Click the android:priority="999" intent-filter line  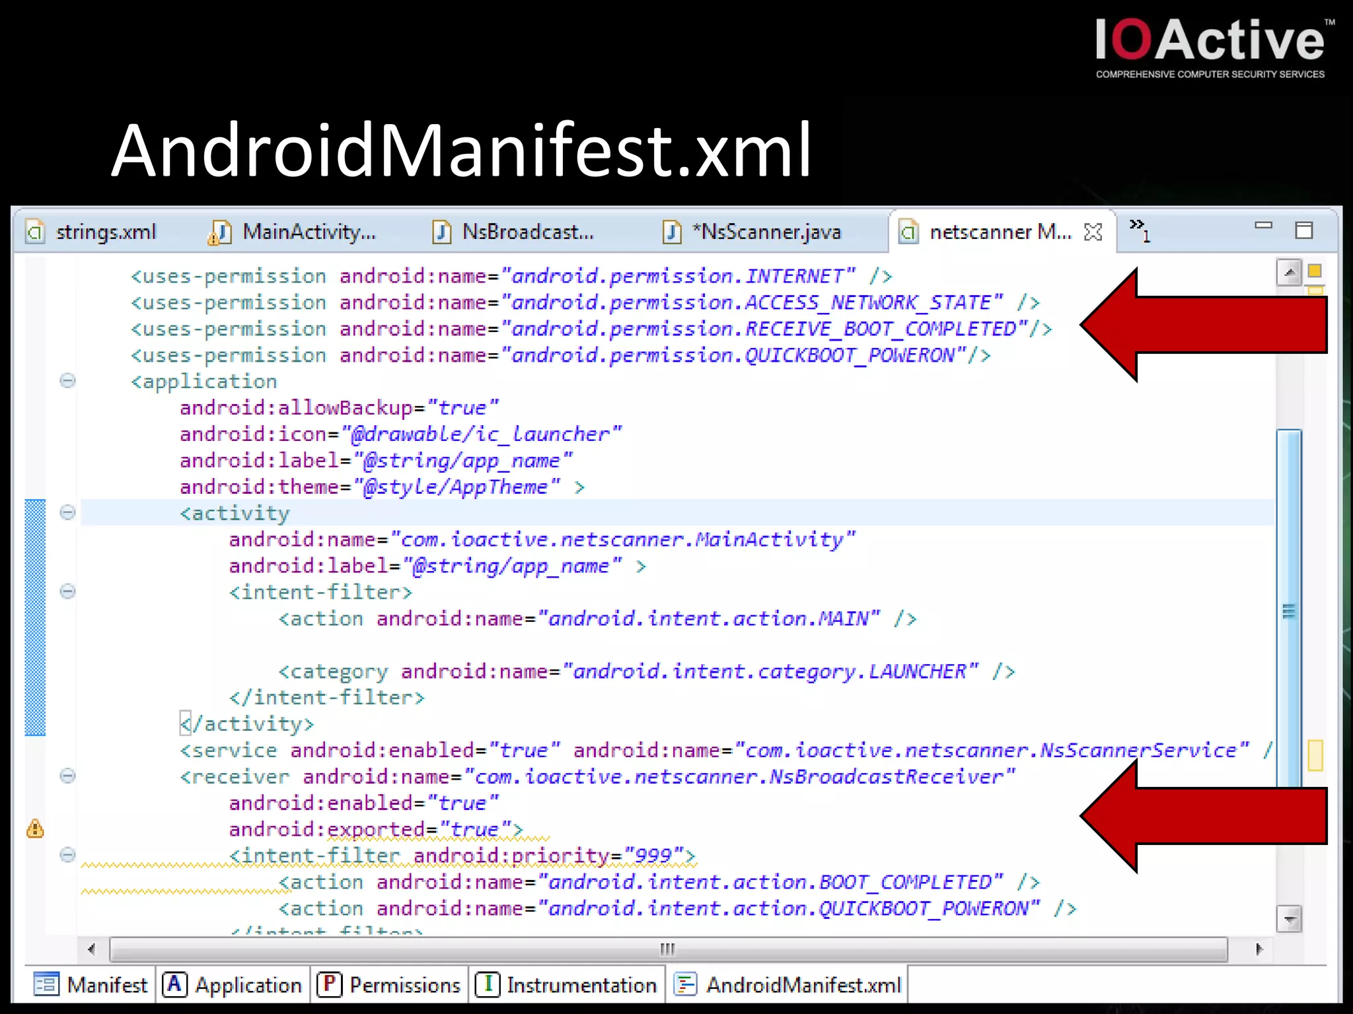pos(462,856)
